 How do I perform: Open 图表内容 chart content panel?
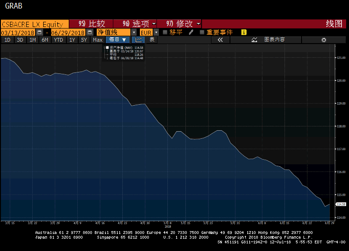click(x=268, y=40)
